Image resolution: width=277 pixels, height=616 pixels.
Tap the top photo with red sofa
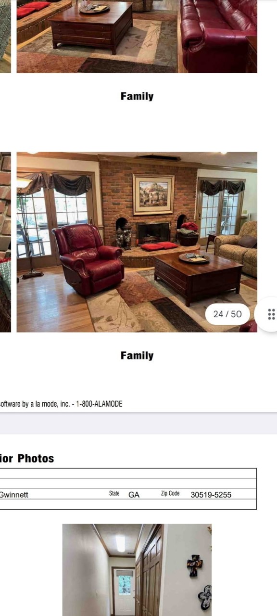(x=137, y=36)
